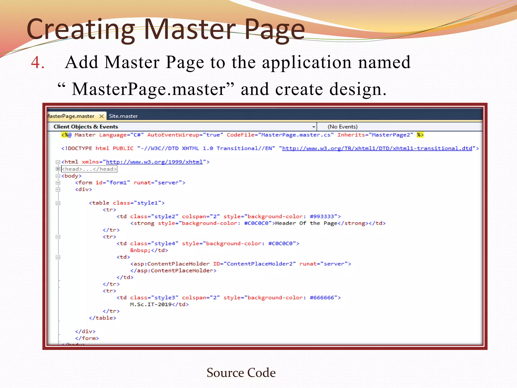517x388 pixels.
Task: Collapse the table style1 outline node
Action: [58, 203]
